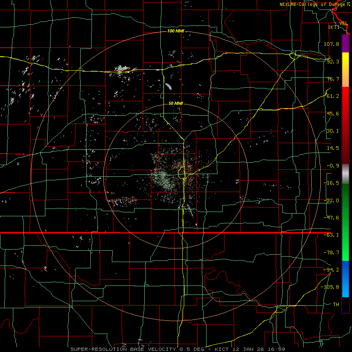Image resolution: width=352 pixels, height=352 pixels.
Task: Click the blue band of the color bar
Action: click(345, 279)
